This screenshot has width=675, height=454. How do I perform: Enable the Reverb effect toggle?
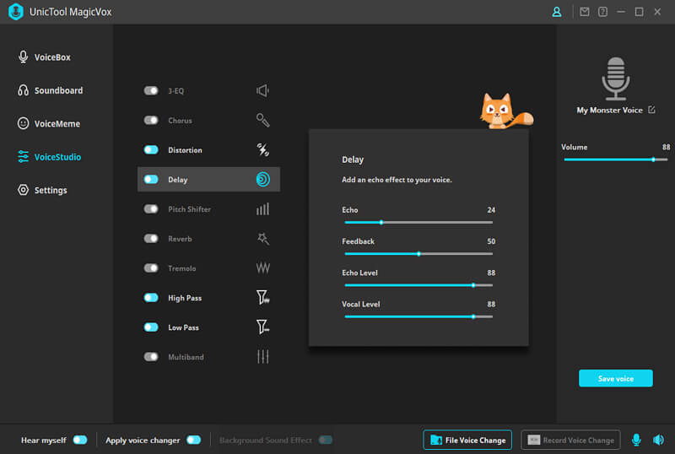click(x=151, y=238)
